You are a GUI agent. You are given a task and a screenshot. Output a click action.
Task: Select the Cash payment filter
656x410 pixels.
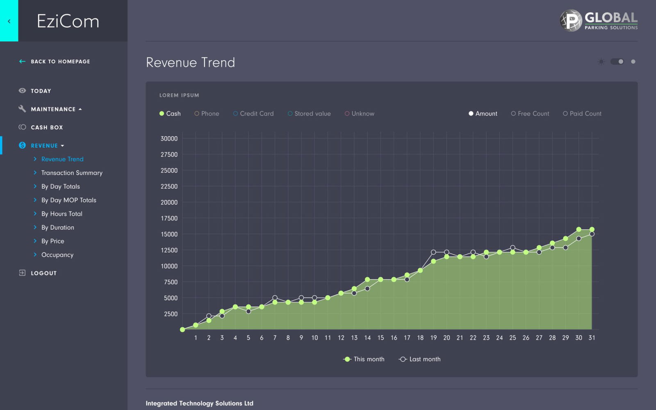170,114
